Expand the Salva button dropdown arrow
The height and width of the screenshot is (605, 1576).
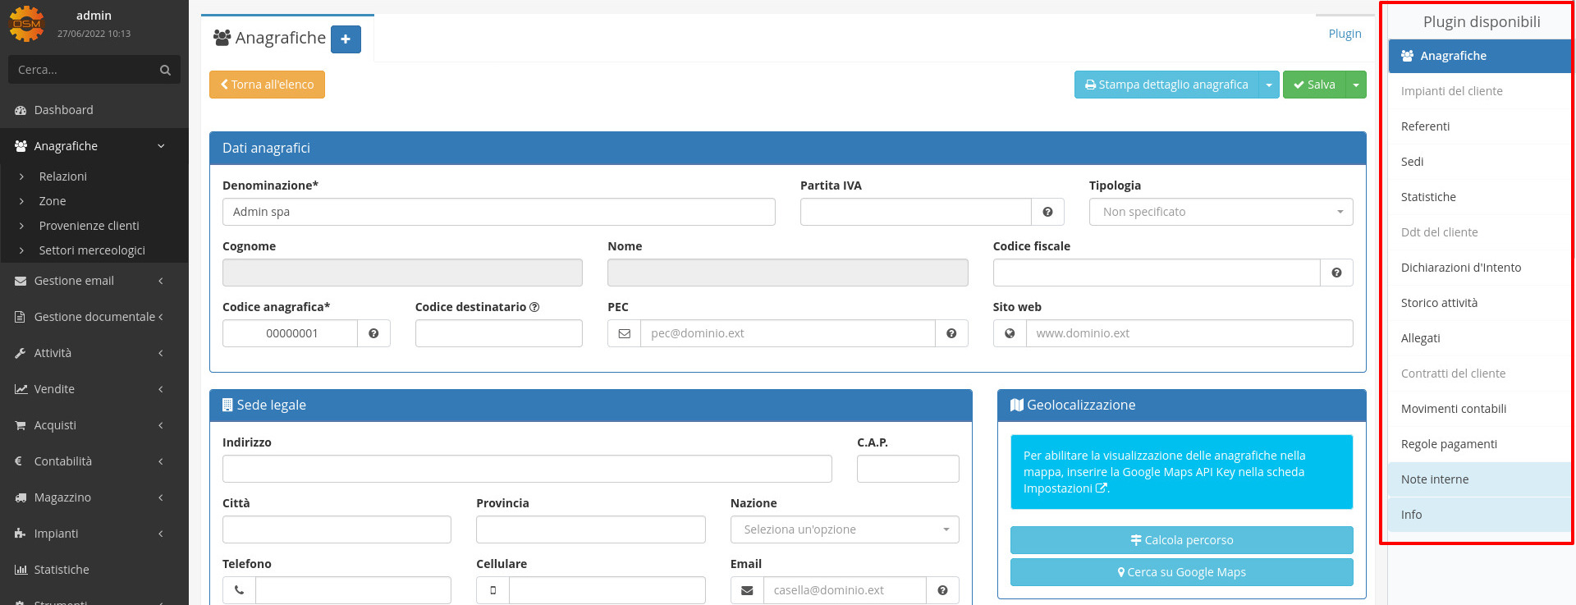point(1356,85)
